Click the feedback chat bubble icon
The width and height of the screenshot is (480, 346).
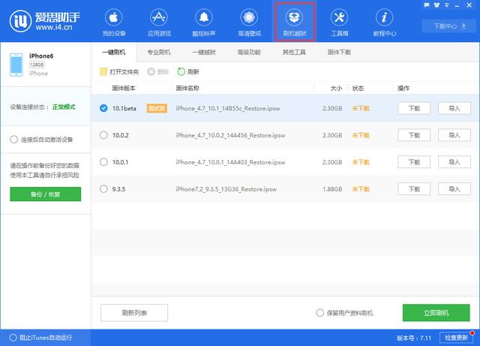pos(427,5)
